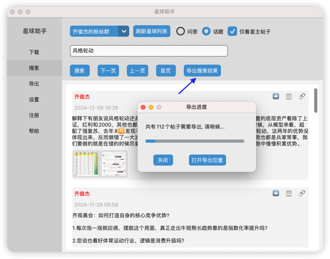Screen dimensions: 330x259
Task: Click the chain link icon on the 2024-11-29 post
Action: point(302,193)
